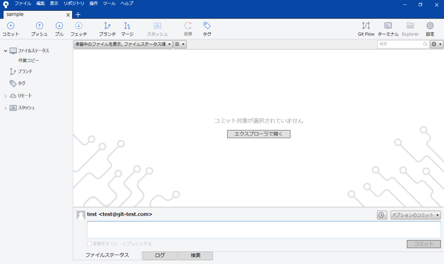
Task: Click the commit history clock icon
Action: pos(382,215)
